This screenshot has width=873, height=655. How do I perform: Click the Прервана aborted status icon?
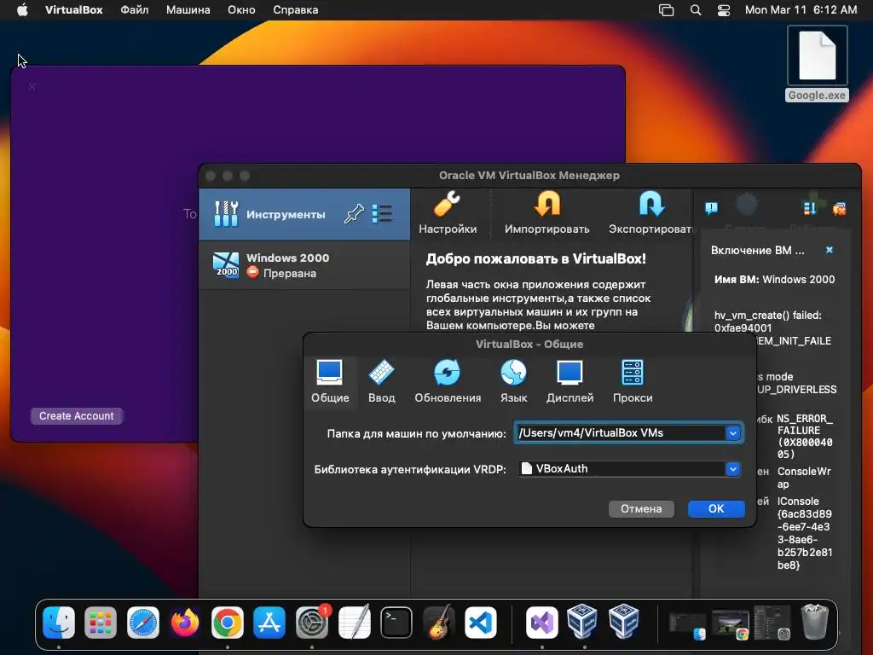[252, 272]
